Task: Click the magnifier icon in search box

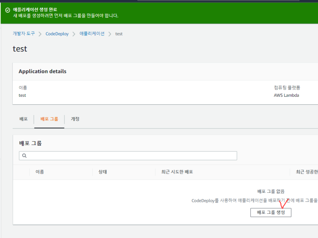Action: pyautogui.click(x=24, y=155)
